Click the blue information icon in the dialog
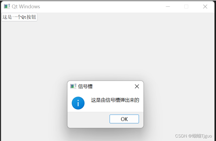 click(x=78, y=103)
